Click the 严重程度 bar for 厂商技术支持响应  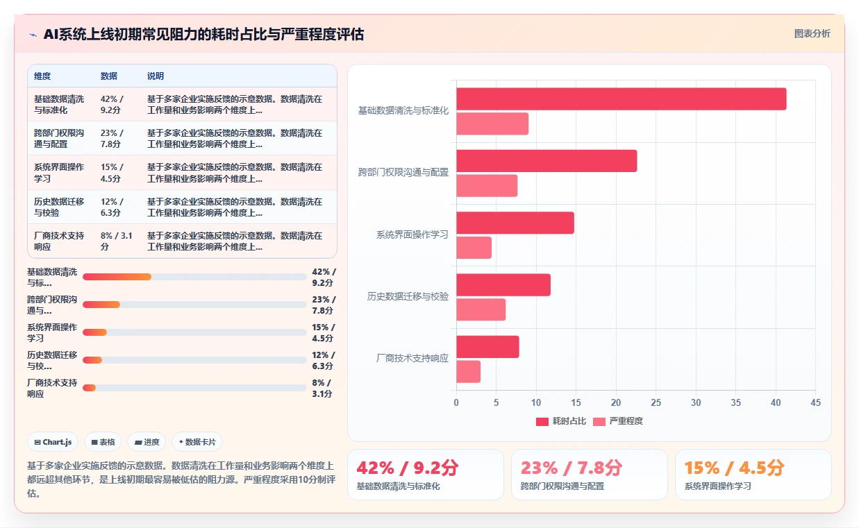click(469, 371)
